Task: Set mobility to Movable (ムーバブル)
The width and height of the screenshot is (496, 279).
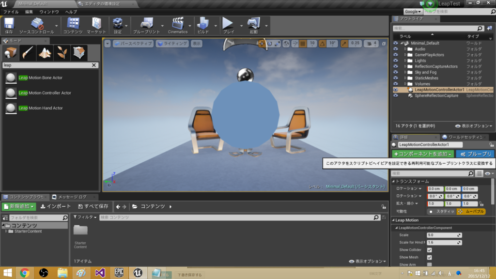Action: pos(471,211)
